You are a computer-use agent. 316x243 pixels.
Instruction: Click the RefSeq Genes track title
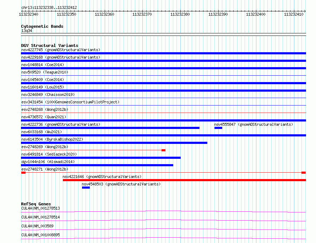click(36, 204)
